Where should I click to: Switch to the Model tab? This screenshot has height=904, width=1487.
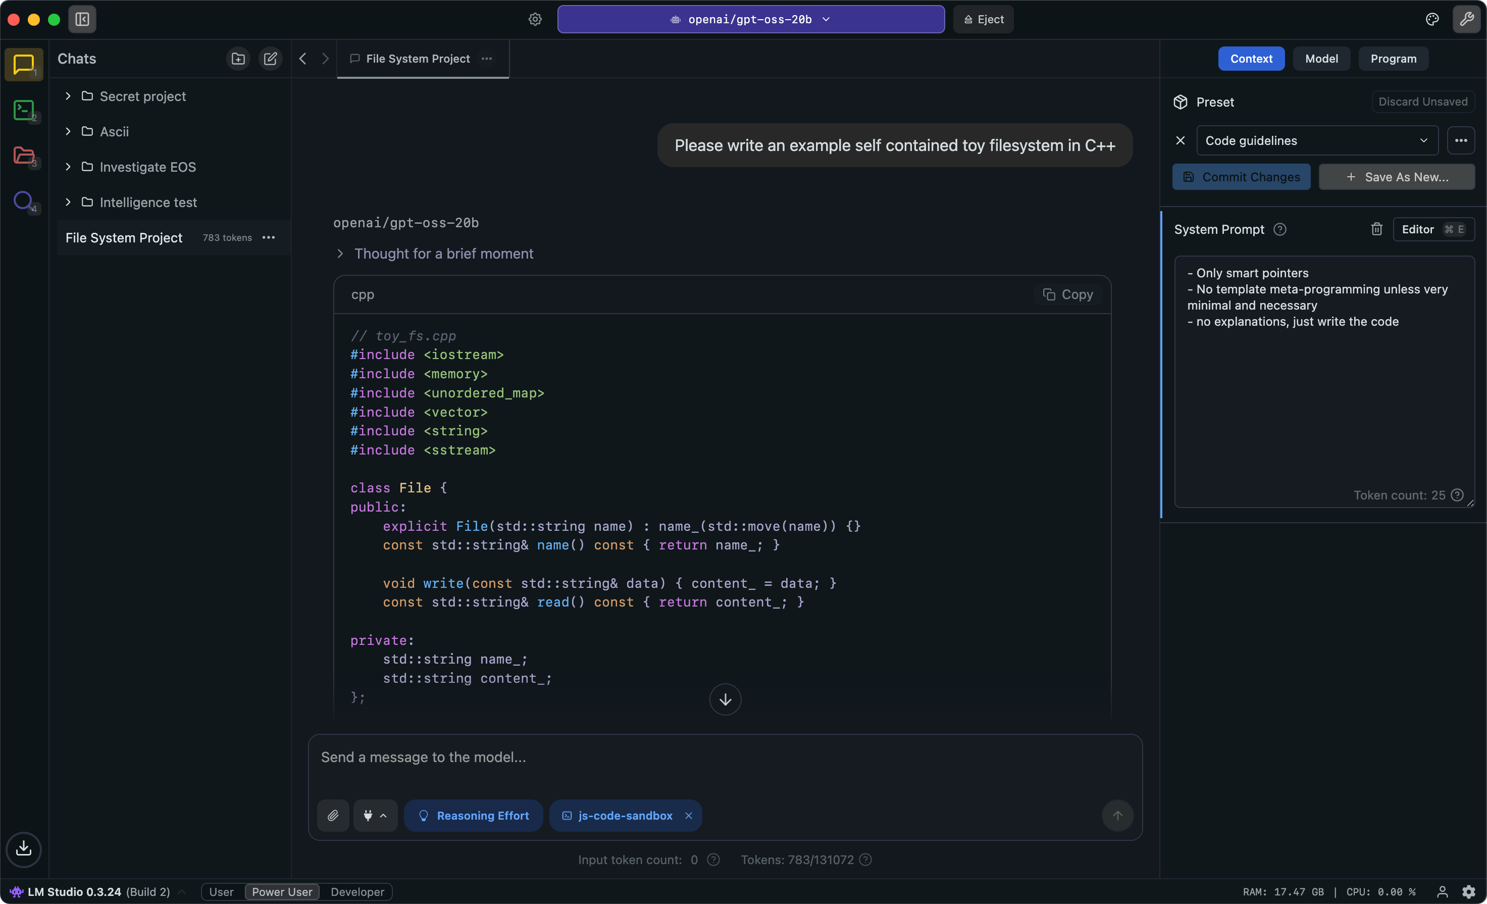click(x=1322, y=59)
